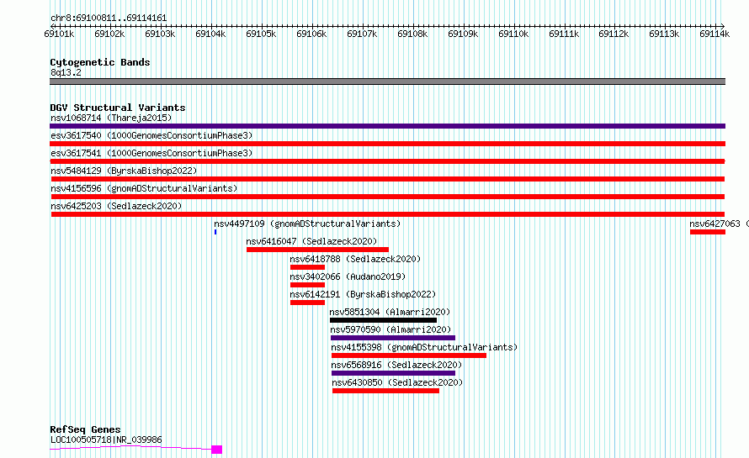The width and height of the screenshot is (749, 458).
Task: Click the 69103k ruler tick label
Action: [x=160, y=34]
